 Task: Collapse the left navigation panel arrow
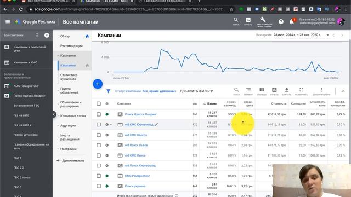54,114
